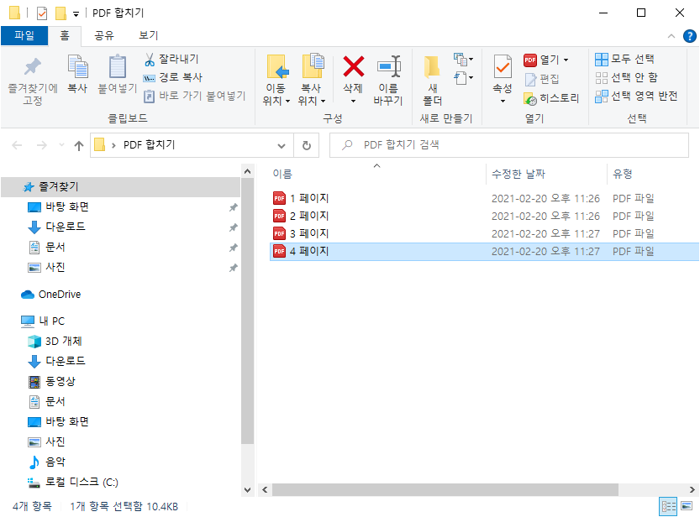Select 잘라내기 (Cut) scissors icon
700x517 pixels.
(x=150, y=59)
